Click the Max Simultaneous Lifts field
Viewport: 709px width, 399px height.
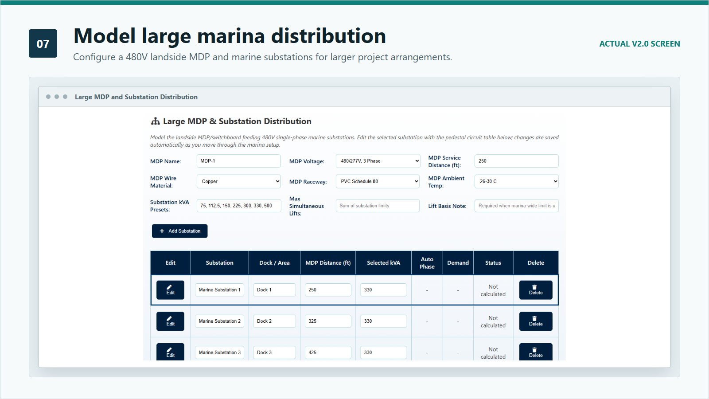click(x=378, y=206)
